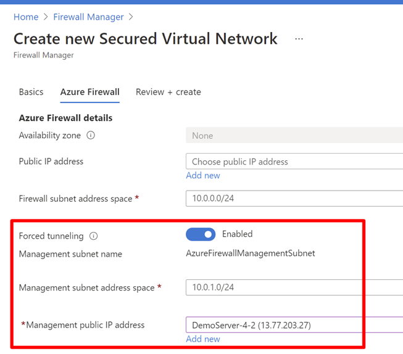Open the Availability zone dropdown showing None
This screenshot has height=354, width=403.
(294, 136)
